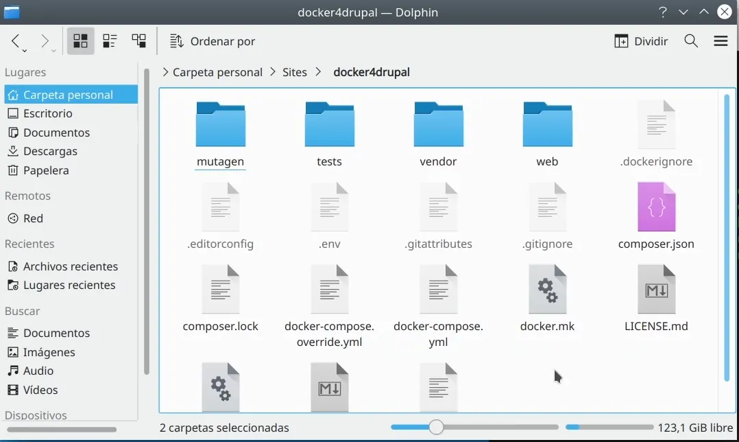Open the Ordenar por sort menu
The height and width of the screenshot is (442, 739).
tap(213, 41)
